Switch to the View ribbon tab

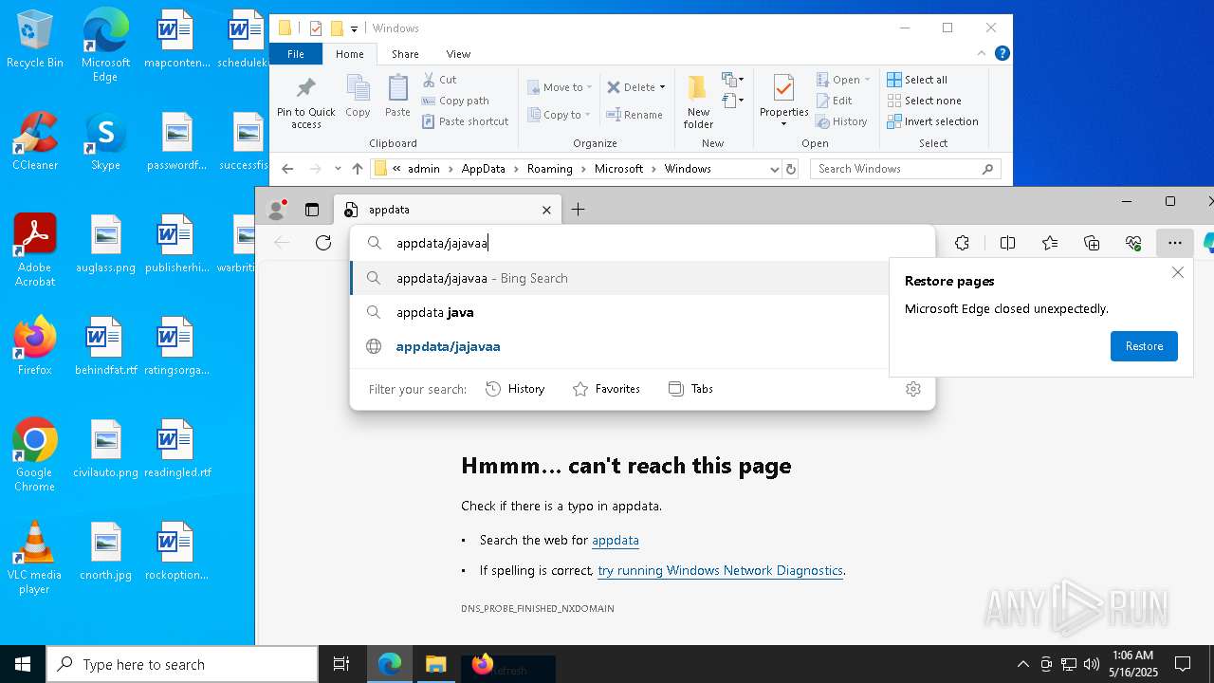458,54
